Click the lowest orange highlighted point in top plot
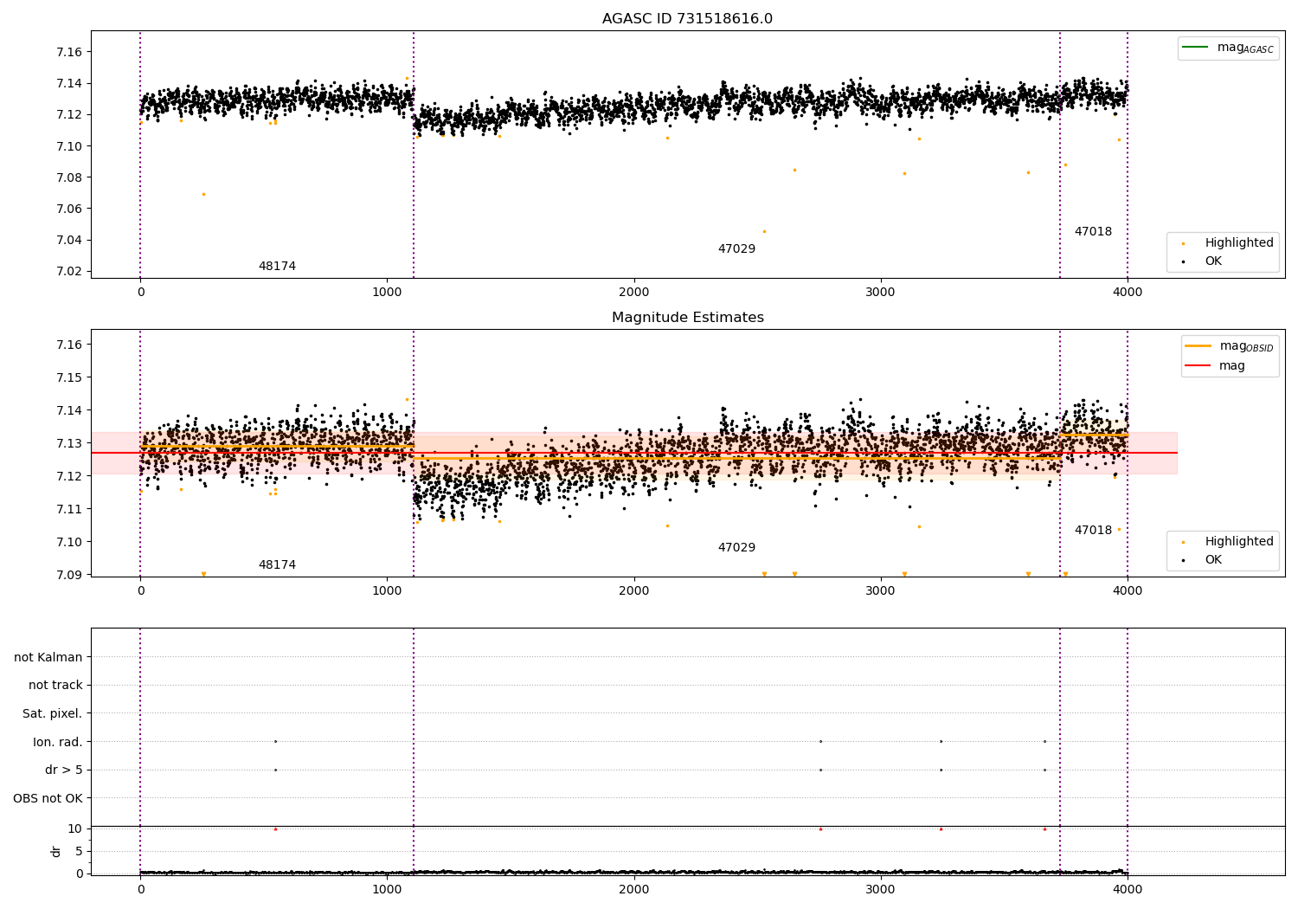1298x909 pixels. pos(764,231)
